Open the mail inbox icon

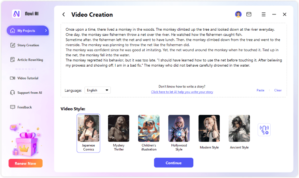pos(249,14)
